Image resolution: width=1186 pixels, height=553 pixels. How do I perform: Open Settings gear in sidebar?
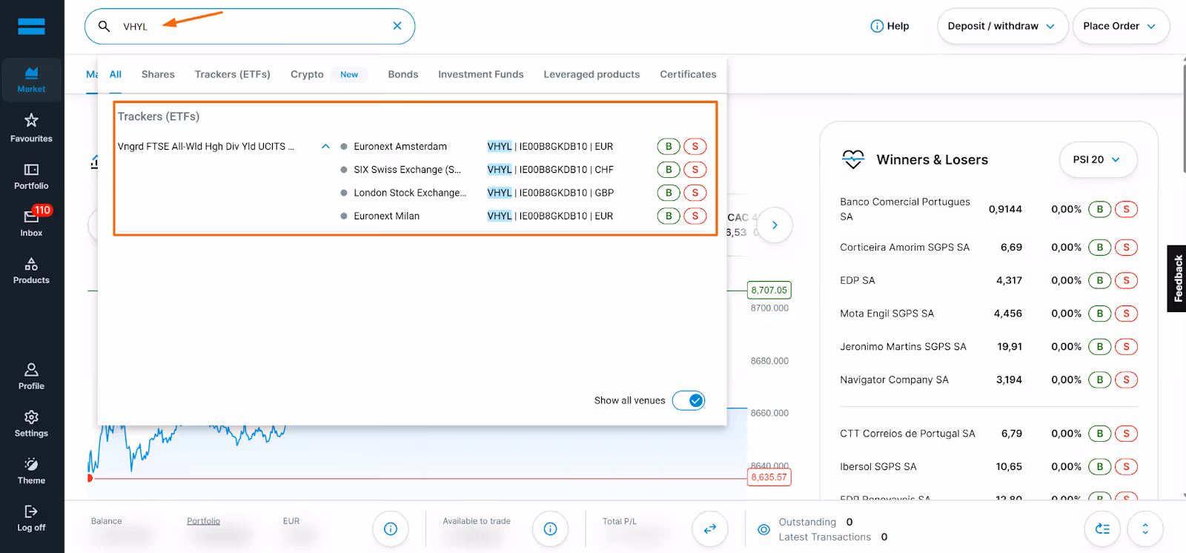click(31, 424)
